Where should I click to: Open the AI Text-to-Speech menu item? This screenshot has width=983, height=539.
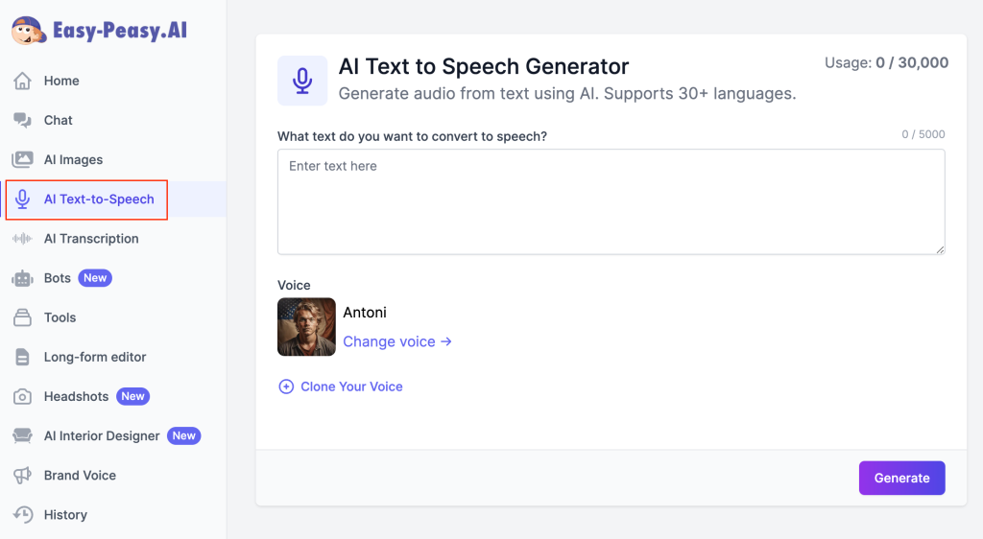(x=98, y=199)
